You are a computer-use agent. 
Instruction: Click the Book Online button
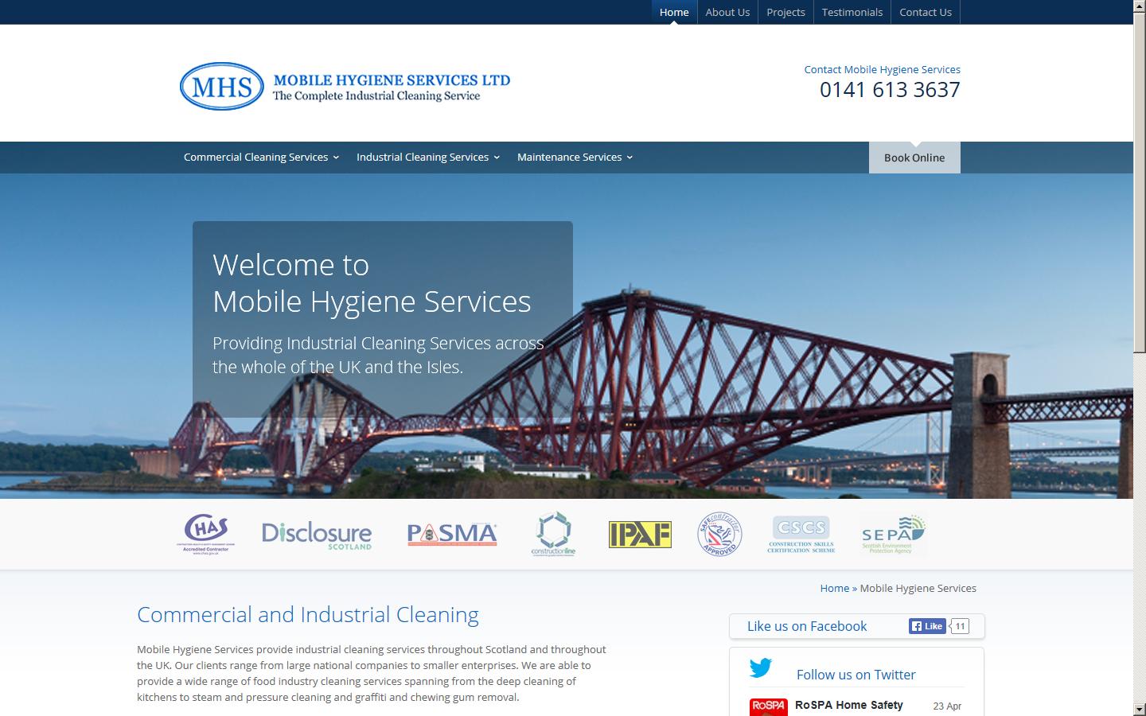(914, 158)
